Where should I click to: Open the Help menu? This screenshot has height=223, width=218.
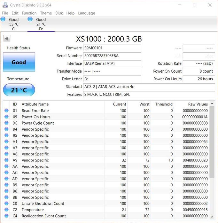[x=70, y=13]
